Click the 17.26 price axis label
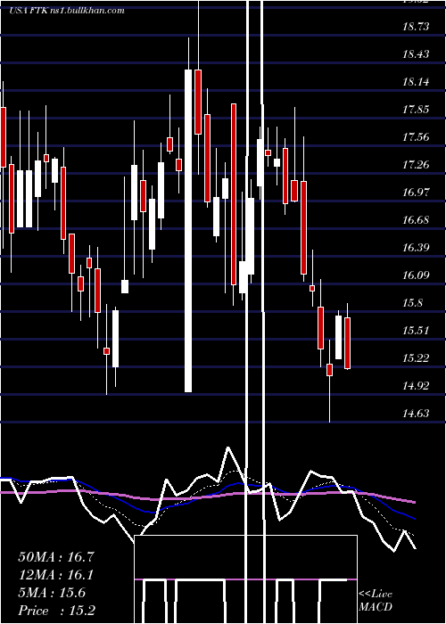The image size is (446, 624). coord(416,165)
